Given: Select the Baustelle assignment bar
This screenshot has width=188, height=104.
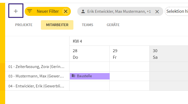Looking at the screenshot, I should coord(90,76).
